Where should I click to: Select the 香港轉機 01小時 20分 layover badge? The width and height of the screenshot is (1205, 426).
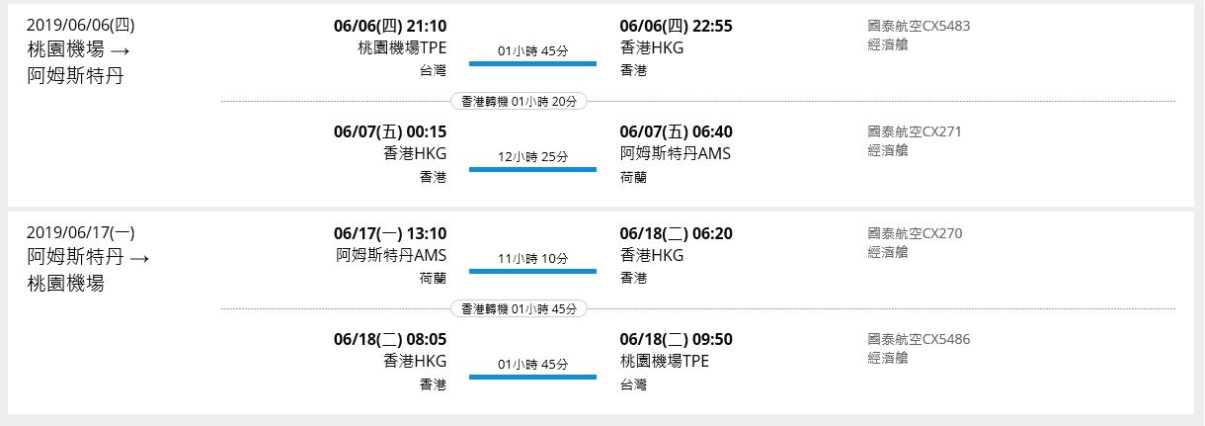tap(519, 101)
